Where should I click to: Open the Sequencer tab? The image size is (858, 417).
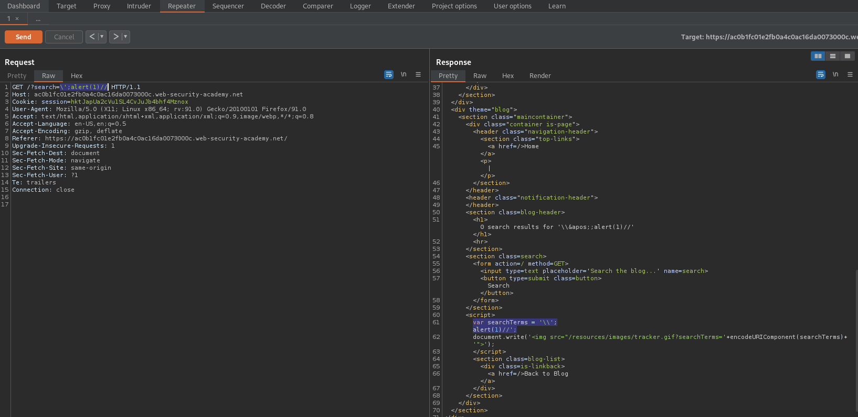click(228, 6)
